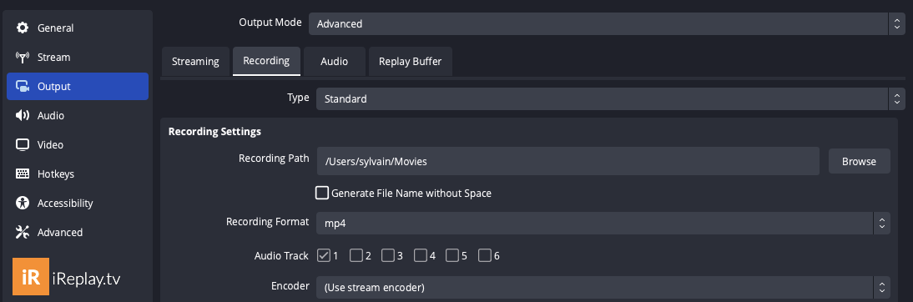The image size is (913, 302).
Task: Click the Output monitor icon
Action: pyautogui.click(x=23, y=86)
